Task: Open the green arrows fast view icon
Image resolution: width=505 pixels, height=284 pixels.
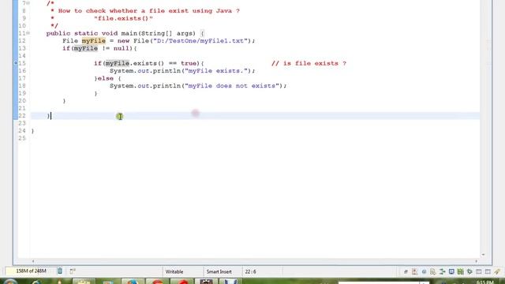Action: 442,271
